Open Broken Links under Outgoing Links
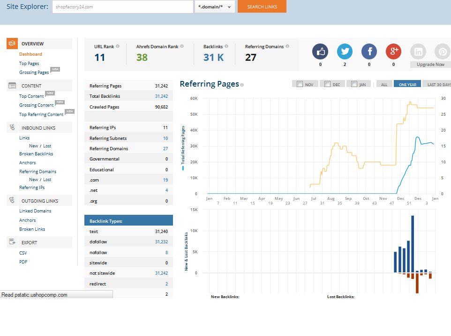The image size is (451, 336). coord(32,229)
